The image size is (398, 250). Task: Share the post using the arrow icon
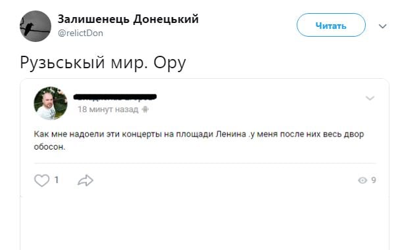(86, 180)
